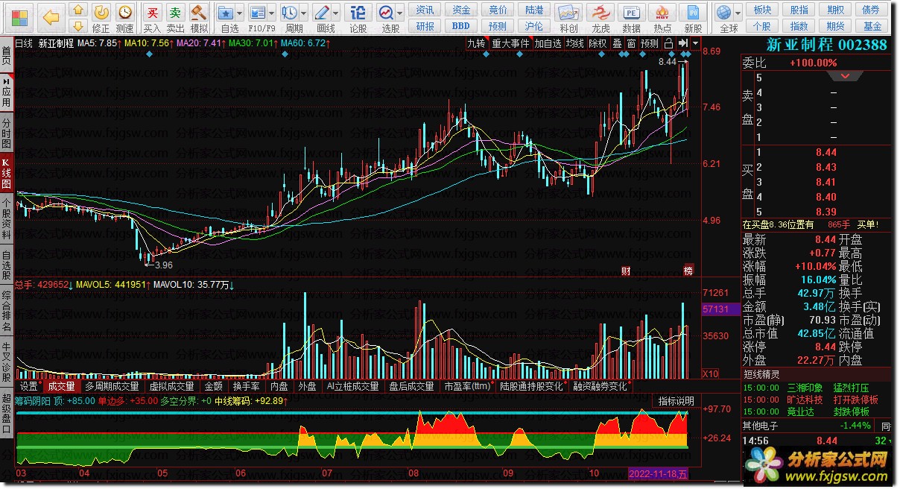Open the 板块 sectors button
The width and height of the screenshot is (900, 489).
(762, 10)
